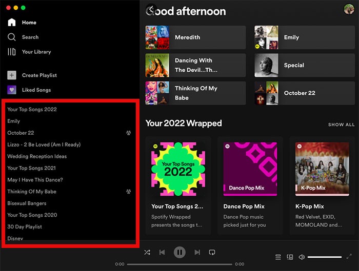Select 30 Day Playlist in sidebar

click(x=25, y=226)
